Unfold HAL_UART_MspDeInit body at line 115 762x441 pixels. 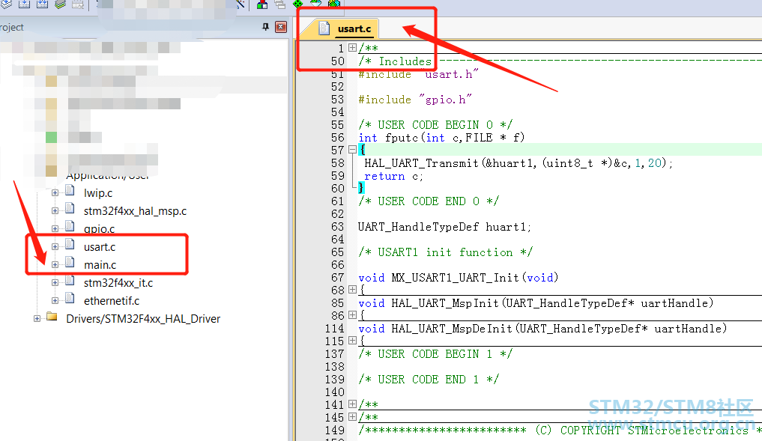click(352, 341)
